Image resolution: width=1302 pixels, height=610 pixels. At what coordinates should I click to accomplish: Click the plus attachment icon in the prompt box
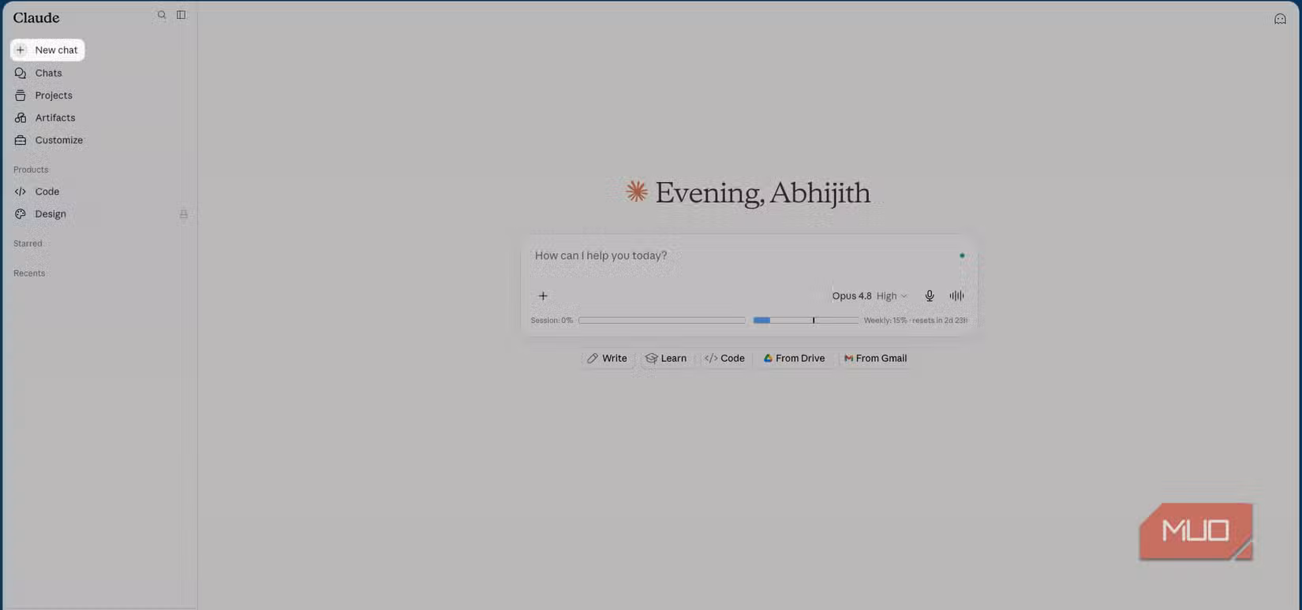(x=543, y=296)
